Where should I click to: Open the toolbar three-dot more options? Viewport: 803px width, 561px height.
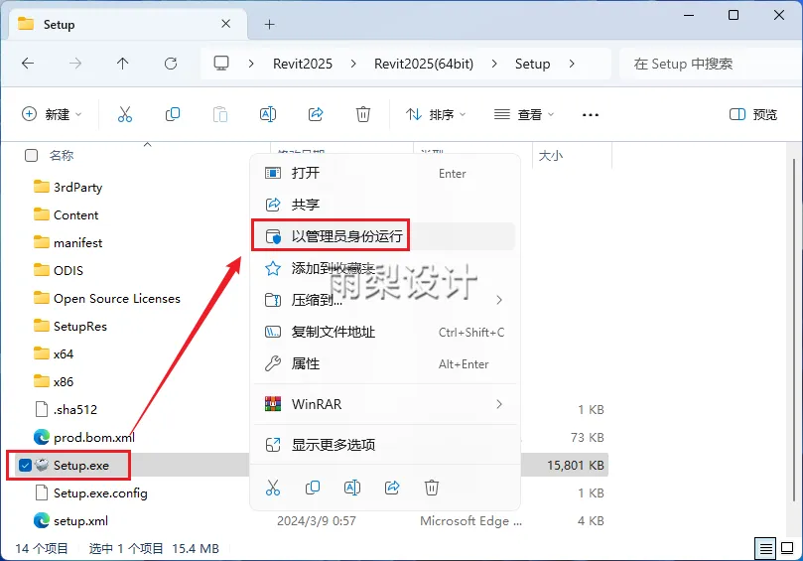coord(591,115)
